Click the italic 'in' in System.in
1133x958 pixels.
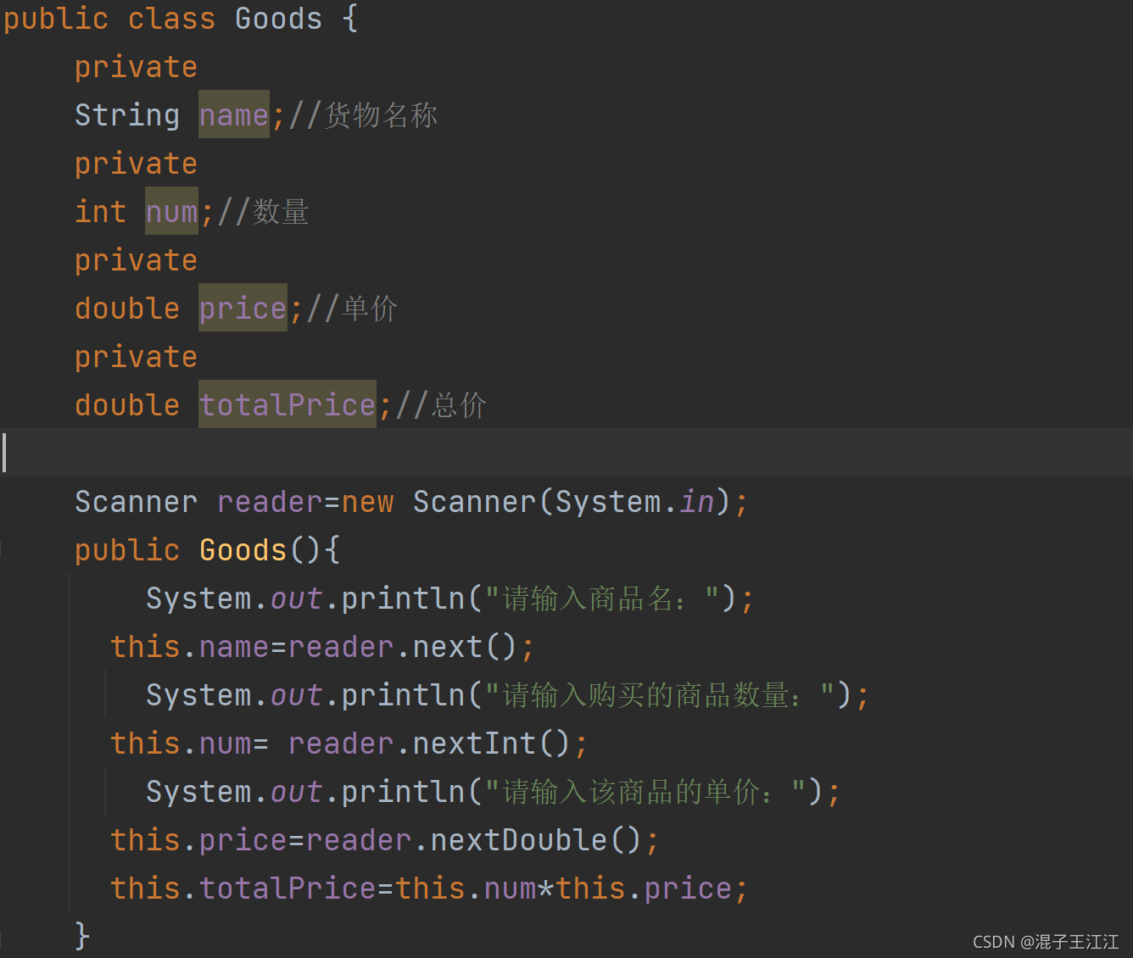pyautogui.click(x=696, y=502)
